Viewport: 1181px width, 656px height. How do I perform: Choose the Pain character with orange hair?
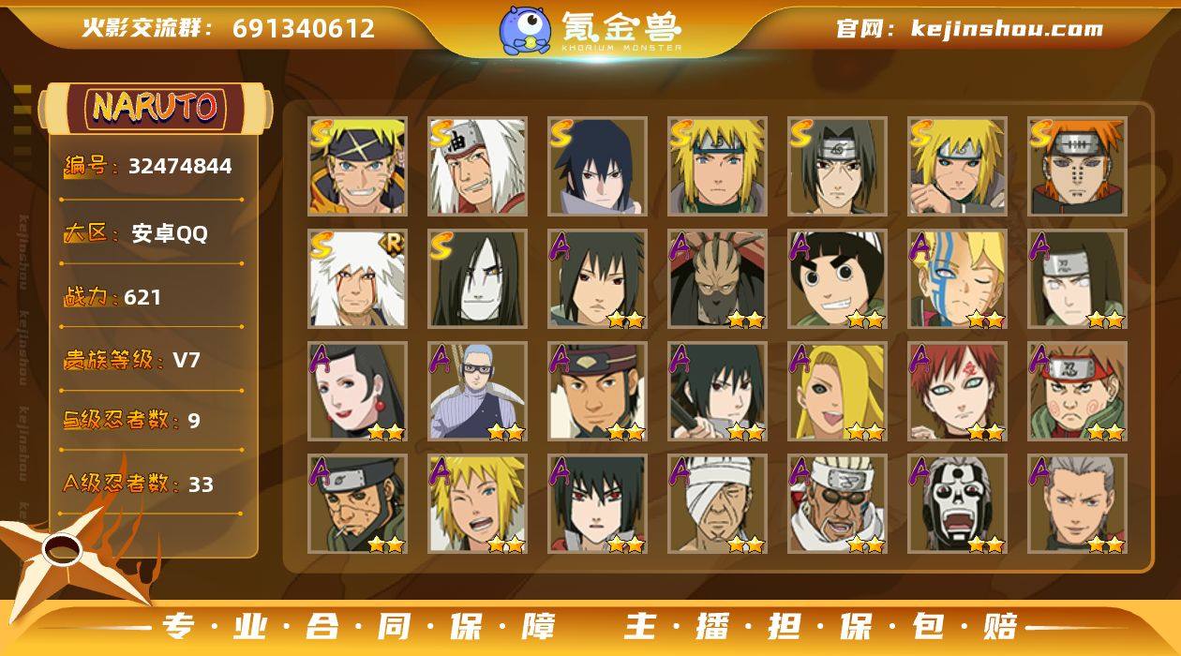[x=1077, y=166]
